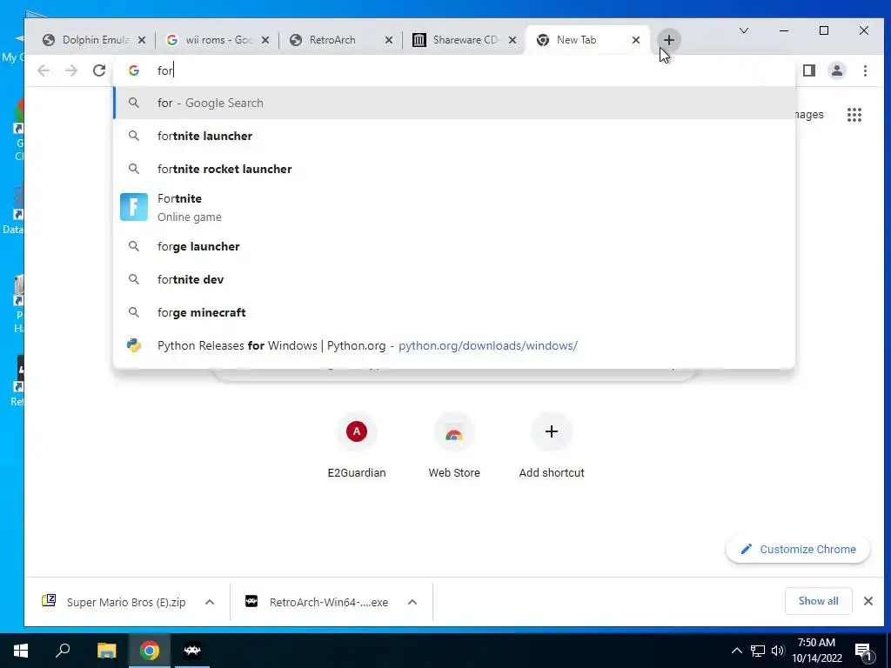Screen dimensions: 891x668
Task: Click Customize Chrome button
Action: tap(798, 550)
